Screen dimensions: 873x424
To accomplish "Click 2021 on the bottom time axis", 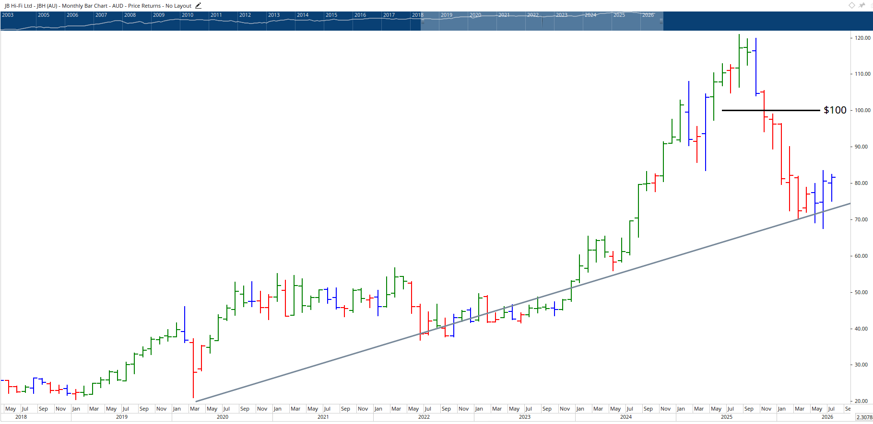I will point(323,417).
